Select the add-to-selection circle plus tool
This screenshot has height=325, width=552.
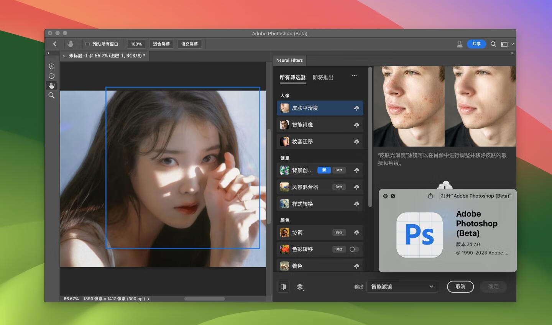click(x=52, y=66)
